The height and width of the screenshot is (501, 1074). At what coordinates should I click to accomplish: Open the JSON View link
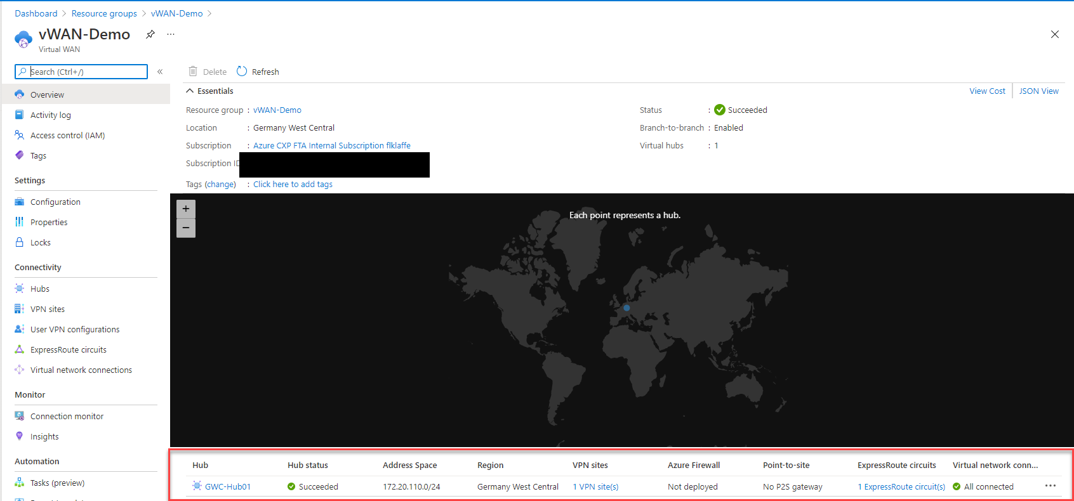(1038, 91)
